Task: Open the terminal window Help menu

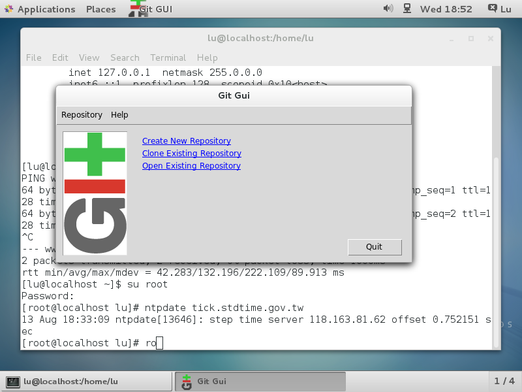Action: point(207,57)
